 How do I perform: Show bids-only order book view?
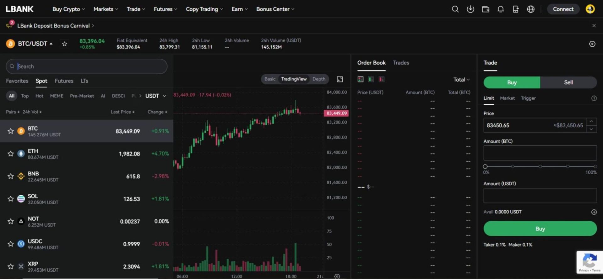(x=371, y=79)
